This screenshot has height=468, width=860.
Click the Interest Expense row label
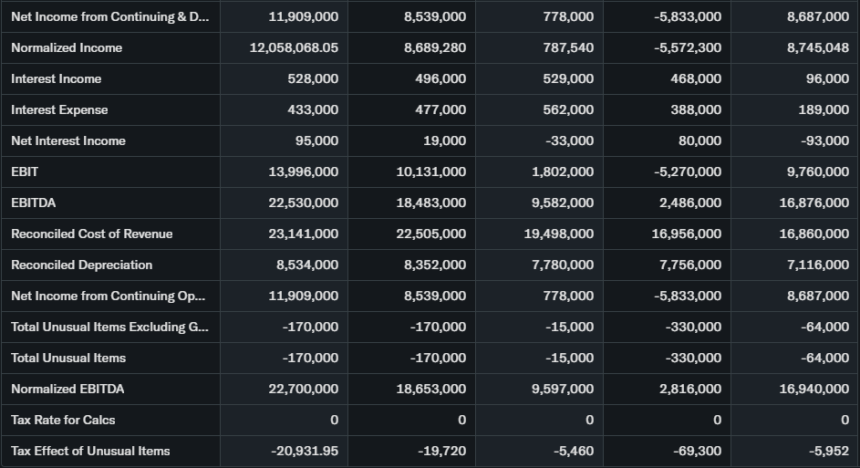tap(59, 109)
